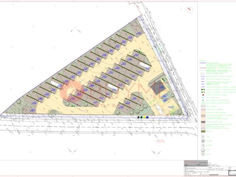
Task: Click the large palm-like tree symbol near the plot's lower edge
Action: click(52, 112)
